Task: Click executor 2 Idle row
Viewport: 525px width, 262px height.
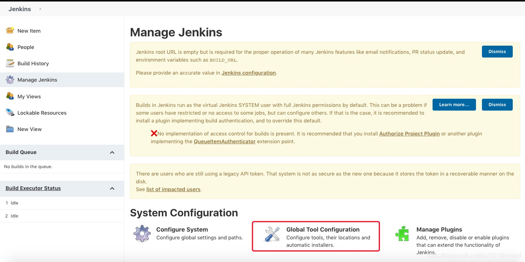Action: click(62, 216)
